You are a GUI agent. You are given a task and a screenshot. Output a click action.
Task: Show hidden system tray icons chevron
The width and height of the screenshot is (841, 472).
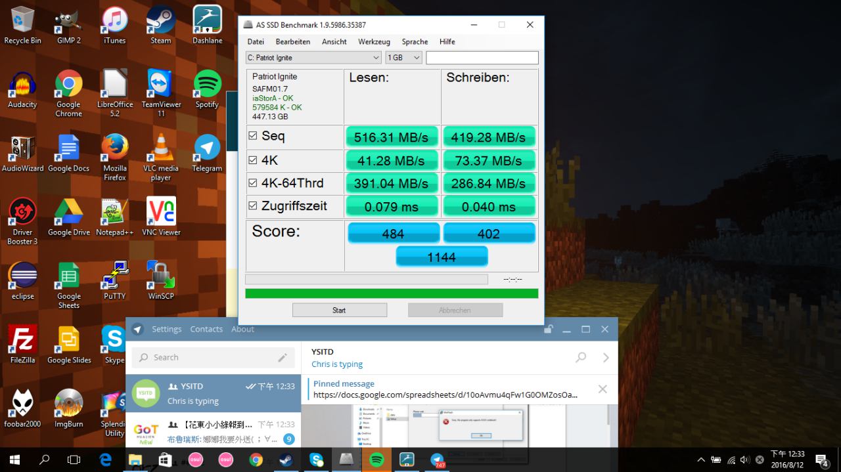[x=701, y=460]
